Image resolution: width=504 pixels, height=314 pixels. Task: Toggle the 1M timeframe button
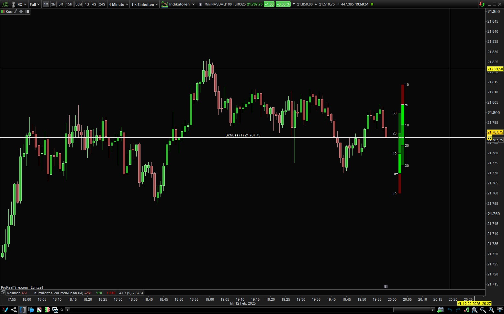pos(46,4)
